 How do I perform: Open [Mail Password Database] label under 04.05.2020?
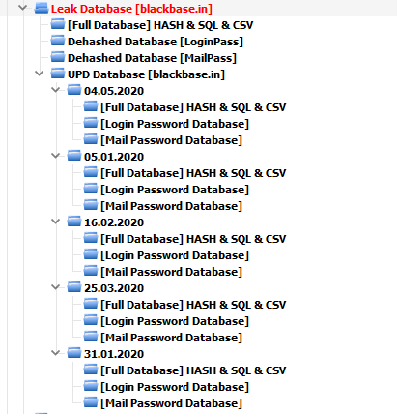click(x=171, y=140)
